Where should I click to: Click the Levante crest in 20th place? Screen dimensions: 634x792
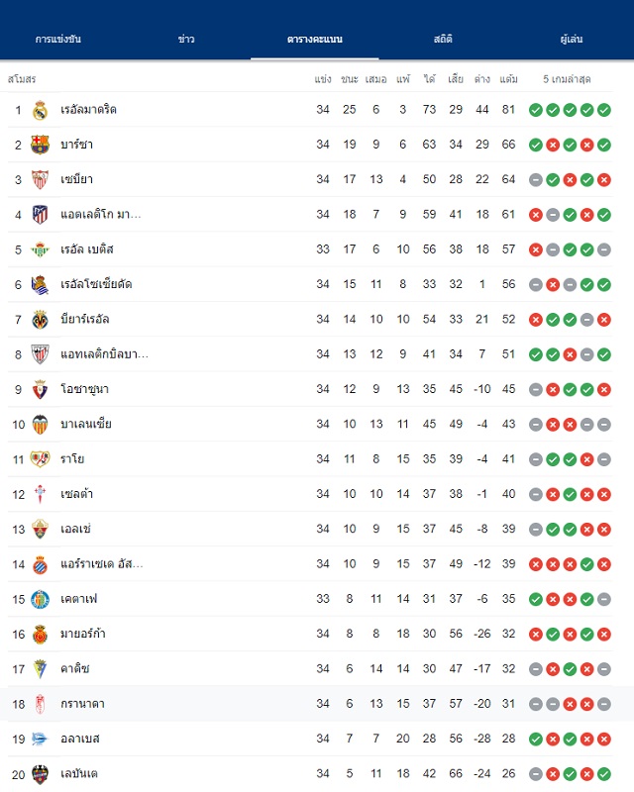pyautogui.click(x=40, y=774)
